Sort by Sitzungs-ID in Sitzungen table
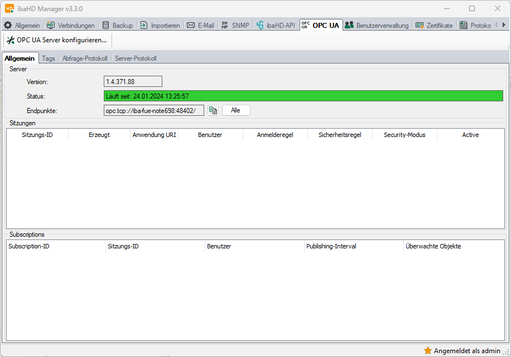The height and width of the screenshot is (357, 511). (x=37, y=135)
